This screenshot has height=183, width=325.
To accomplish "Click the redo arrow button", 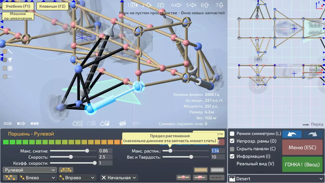I will tap(313, 134).
